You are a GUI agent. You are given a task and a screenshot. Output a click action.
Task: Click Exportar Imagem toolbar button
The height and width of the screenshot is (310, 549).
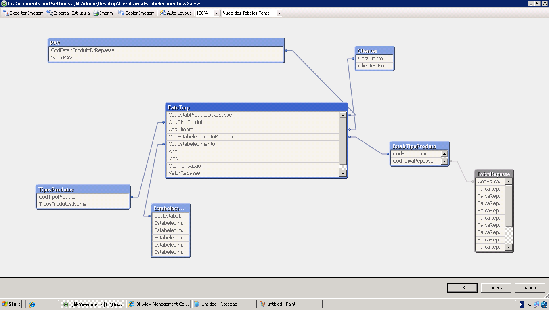[x=23, y=13]
